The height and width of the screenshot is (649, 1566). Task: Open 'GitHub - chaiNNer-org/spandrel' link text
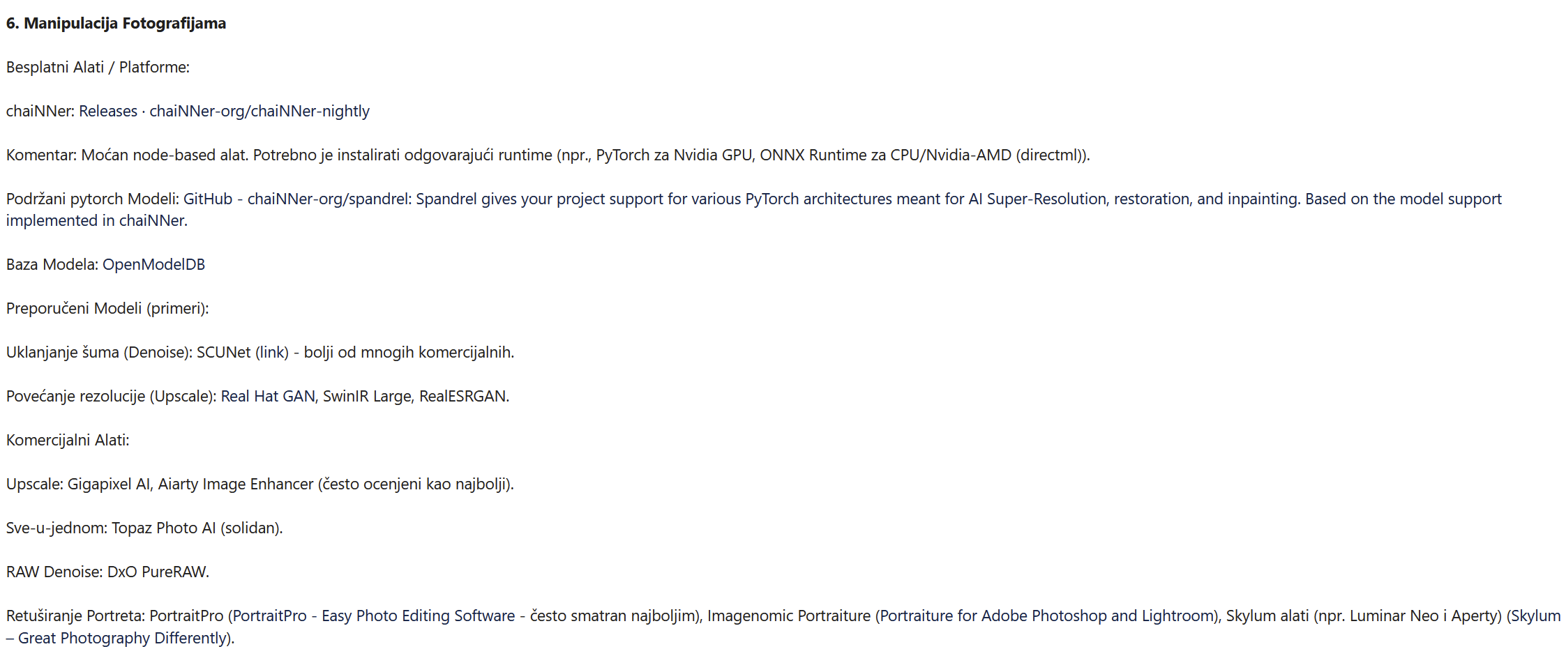tap(297, 199)
